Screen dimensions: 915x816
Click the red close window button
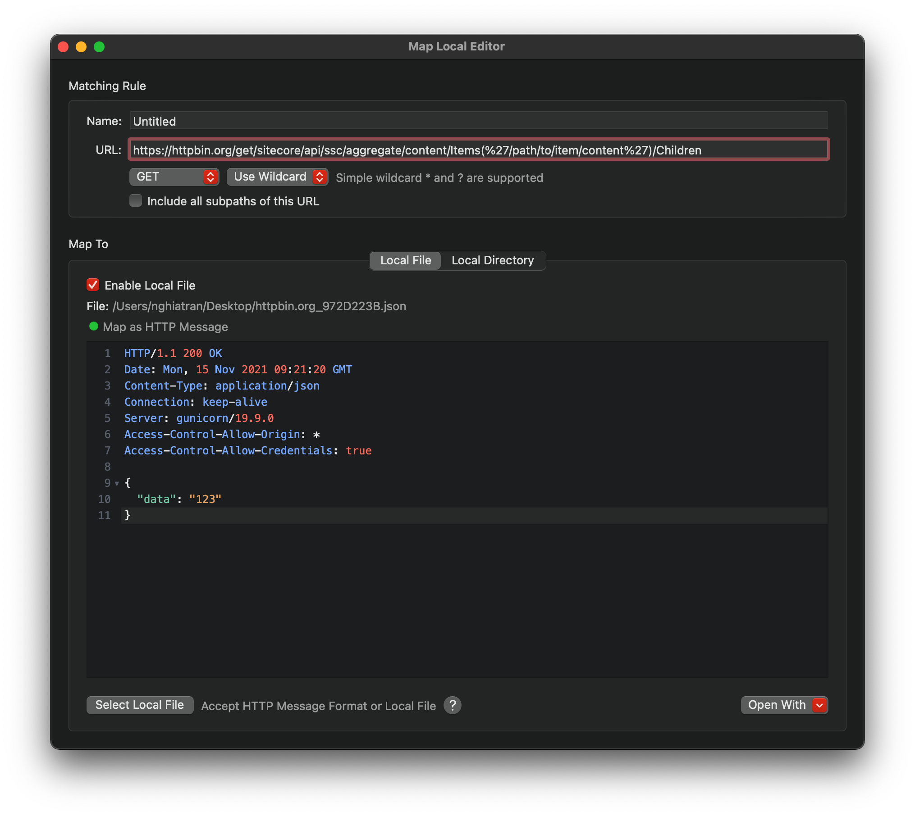(x=64, y=47)
